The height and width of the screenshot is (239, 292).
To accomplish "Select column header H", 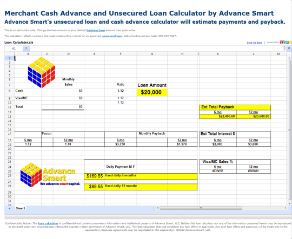I will click(182, 54).
